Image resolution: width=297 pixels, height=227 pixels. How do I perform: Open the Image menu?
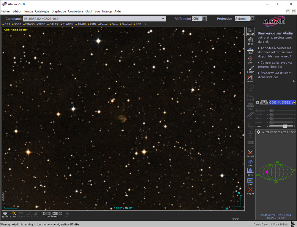click(x=29, y=11)
